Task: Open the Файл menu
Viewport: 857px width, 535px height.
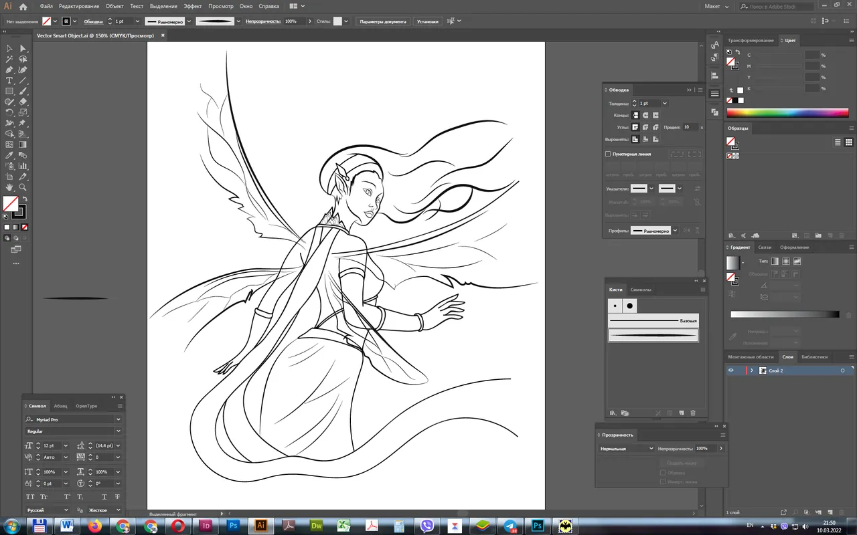Action: click(x=46, y=6)
